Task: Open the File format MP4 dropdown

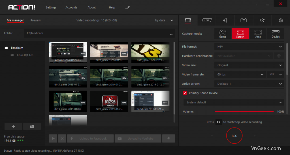Action: pos(249,46)
